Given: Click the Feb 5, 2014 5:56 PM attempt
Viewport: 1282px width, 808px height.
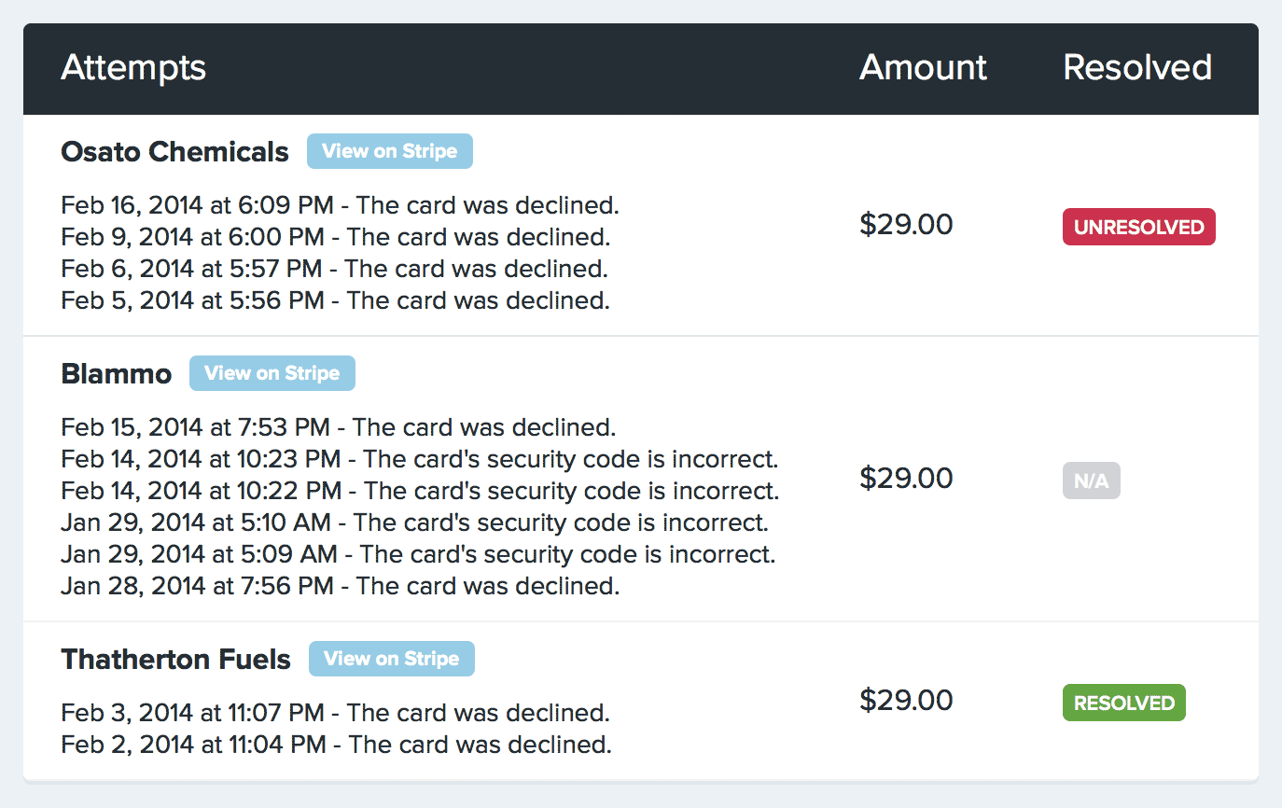Looking at the screenshot, I should 335,300.
